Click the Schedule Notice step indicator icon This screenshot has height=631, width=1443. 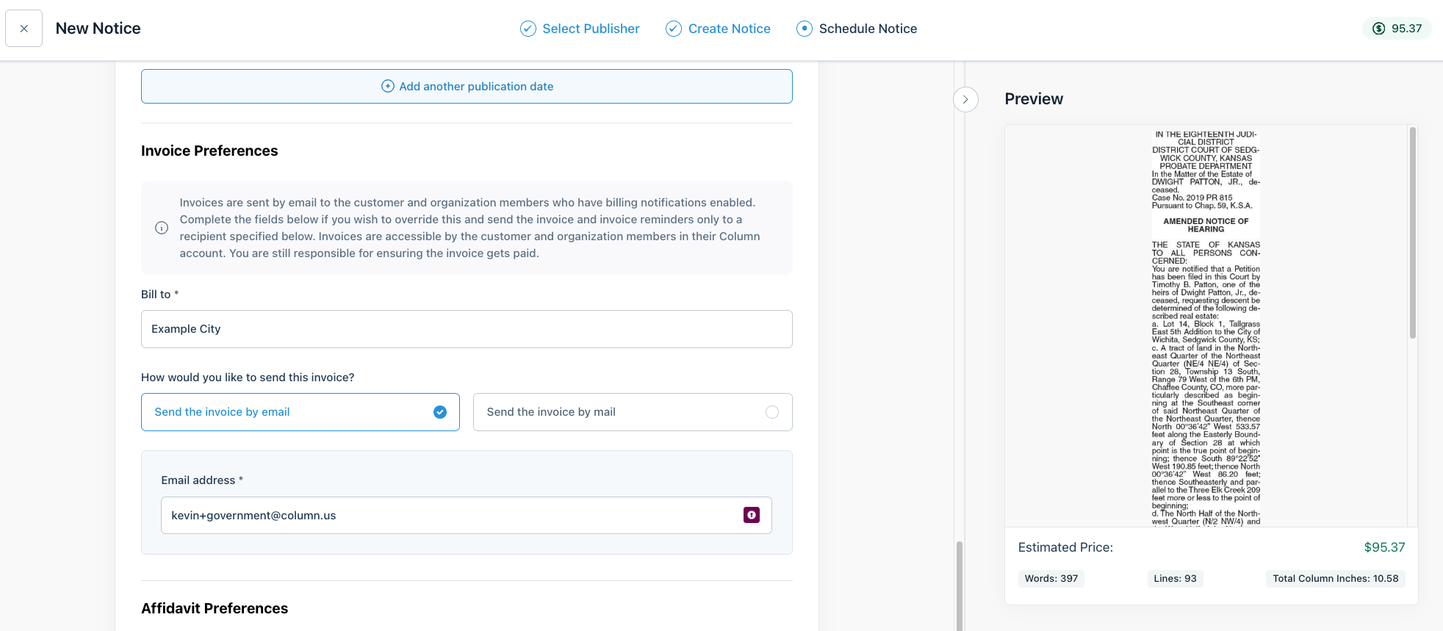coord(805,29)
